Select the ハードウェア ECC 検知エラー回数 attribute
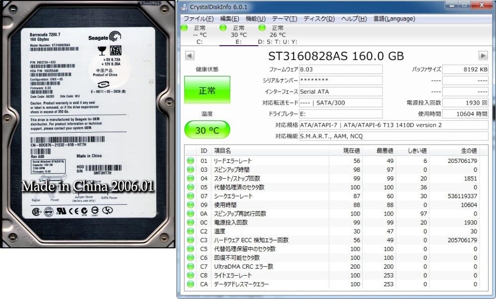This screenshot has height=299, width=496. [251, 240]
